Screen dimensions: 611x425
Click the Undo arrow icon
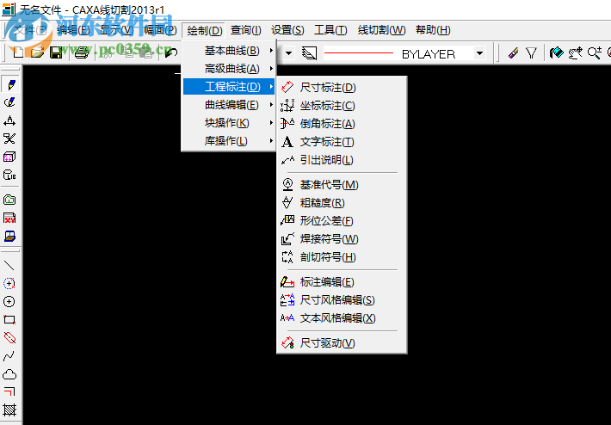[170, 52]
